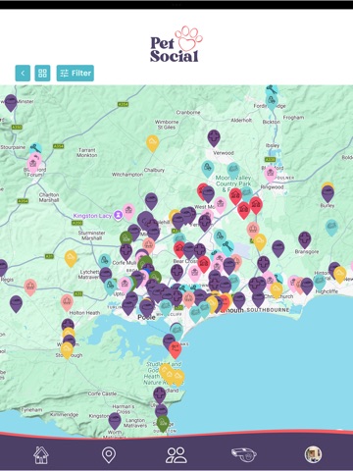This screenshot has width=353, height=471.
Task: Open the profile photo avatar
Action: [313, 454]
